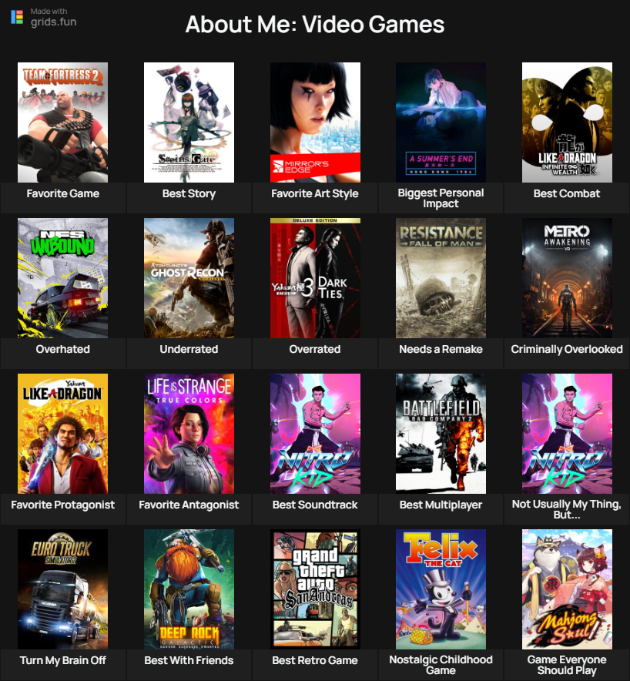Select the Steins;Gate cover image
This screenshot has width=630, height=681.
tap(189, 122)
